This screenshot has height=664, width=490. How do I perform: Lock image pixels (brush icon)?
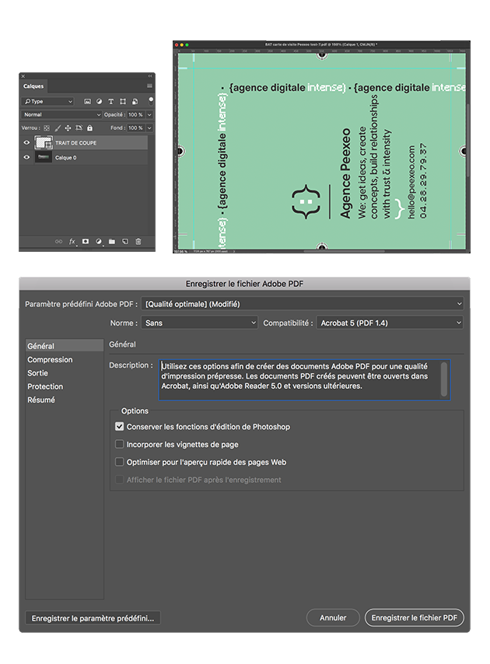tap(58, 128)
